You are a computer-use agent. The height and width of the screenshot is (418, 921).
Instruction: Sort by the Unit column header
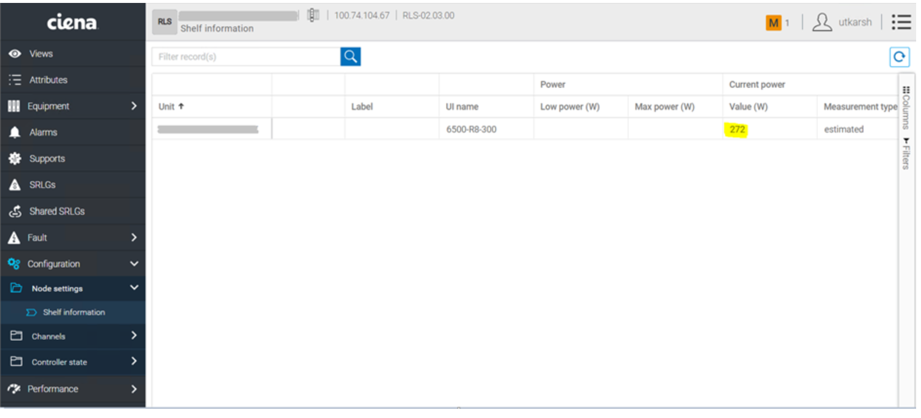click(x=171, y=106)
